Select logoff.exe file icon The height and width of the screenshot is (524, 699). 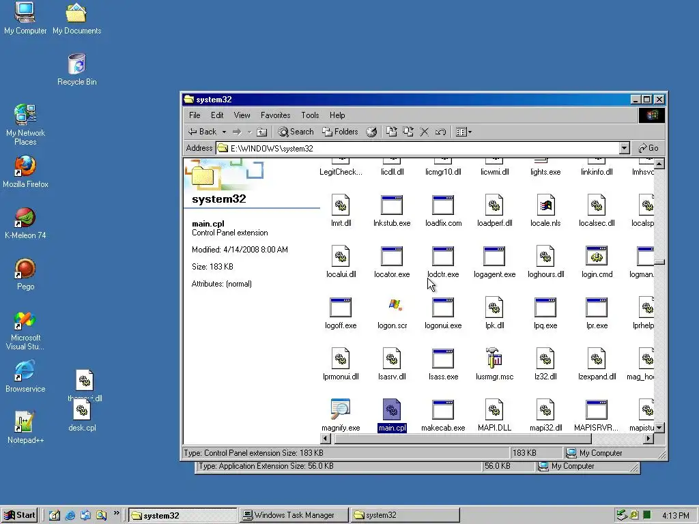tap(341, 308)
